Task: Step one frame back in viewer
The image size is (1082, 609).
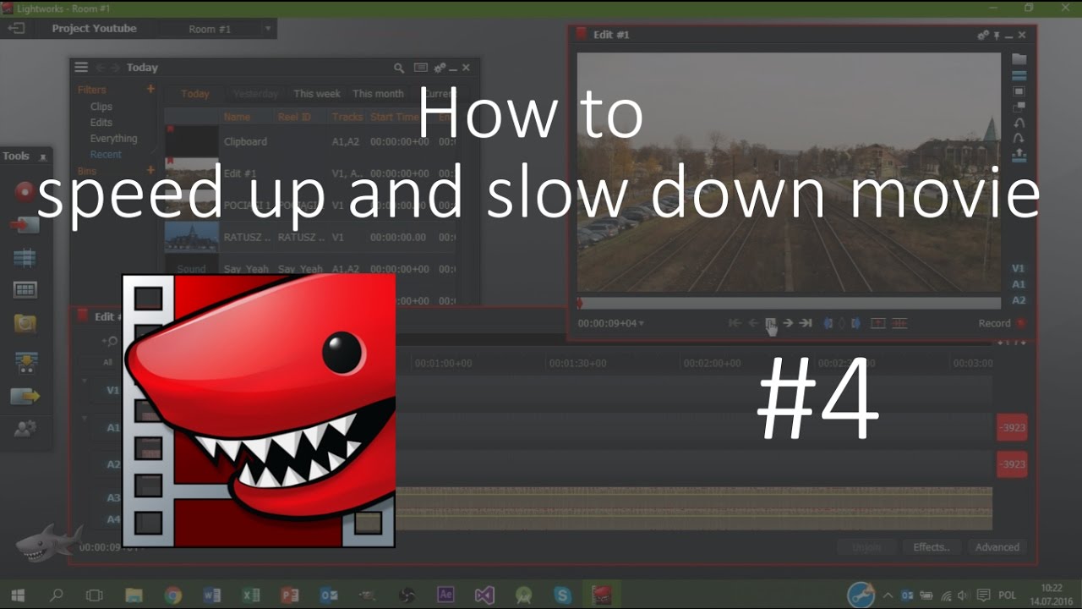Action: click(x=753, y=323)
